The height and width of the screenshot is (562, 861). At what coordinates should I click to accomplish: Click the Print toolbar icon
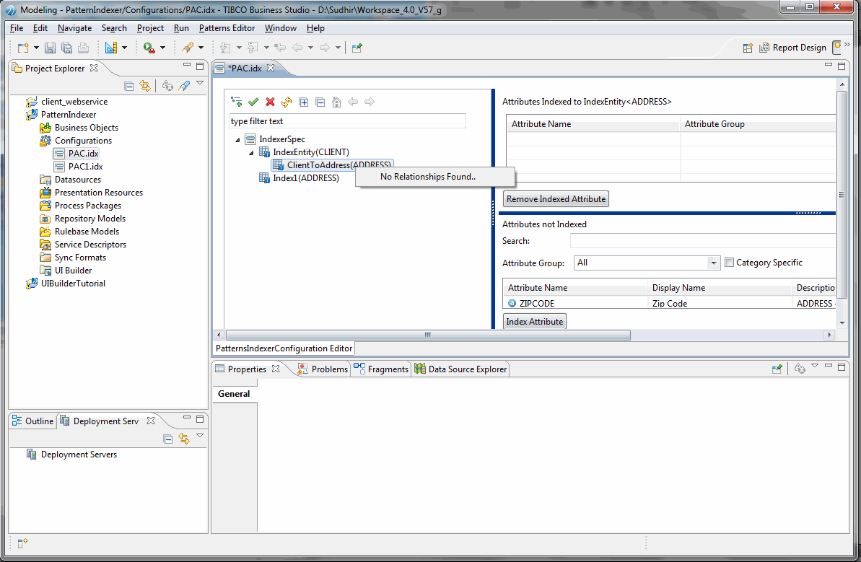[84, 48]
